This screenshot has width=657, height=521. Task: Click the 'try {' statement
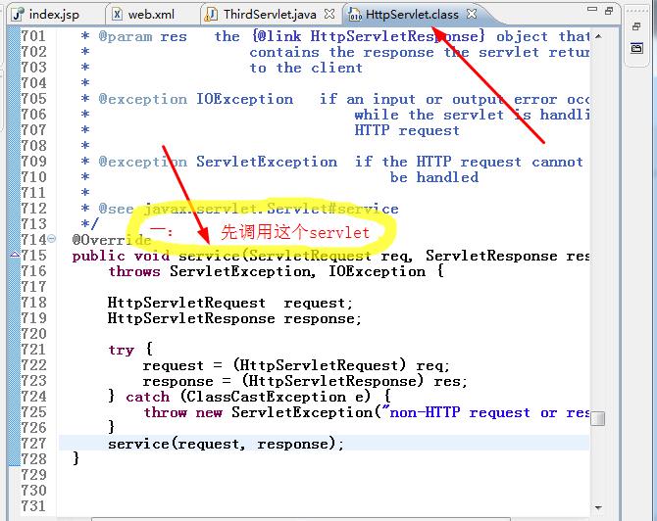[x=130, y=349]
